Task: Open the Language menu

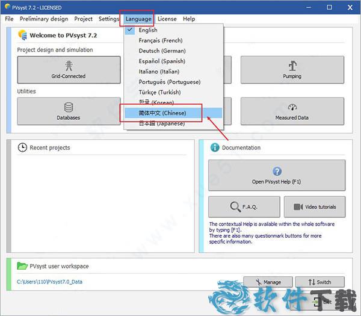Action: 138,19
